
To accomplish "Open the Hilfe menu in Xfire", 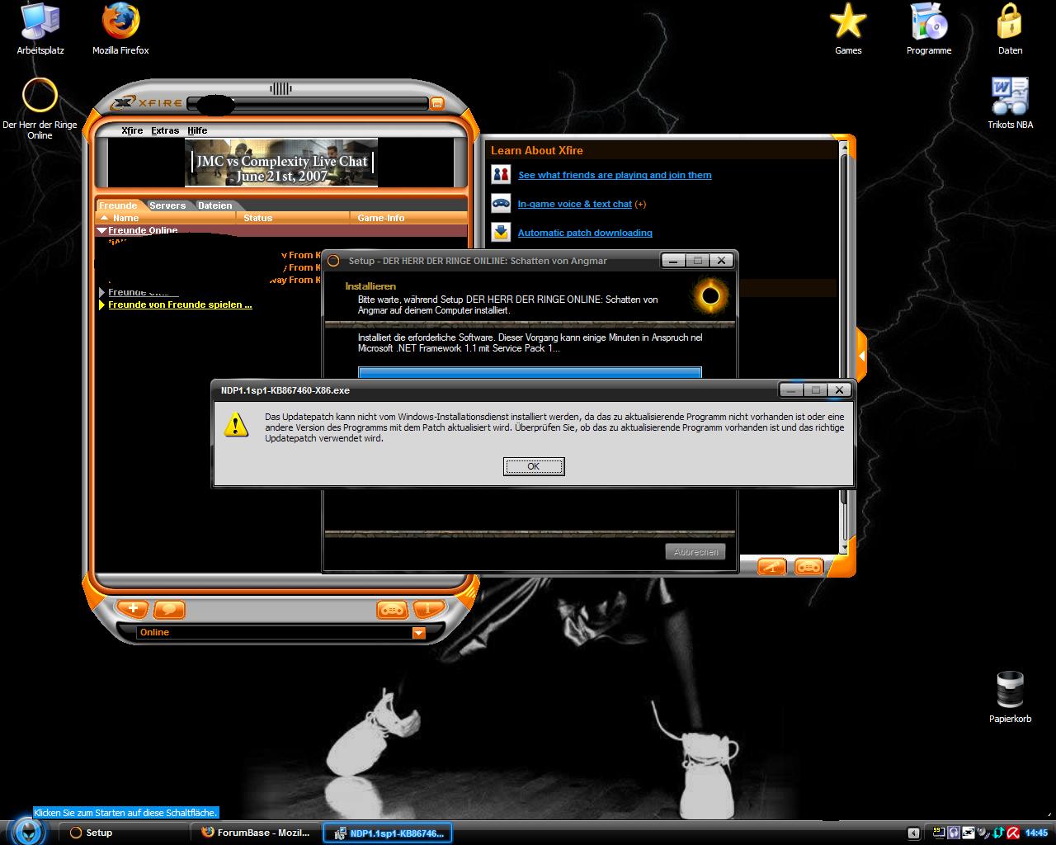I will click(x=197, y=130).
